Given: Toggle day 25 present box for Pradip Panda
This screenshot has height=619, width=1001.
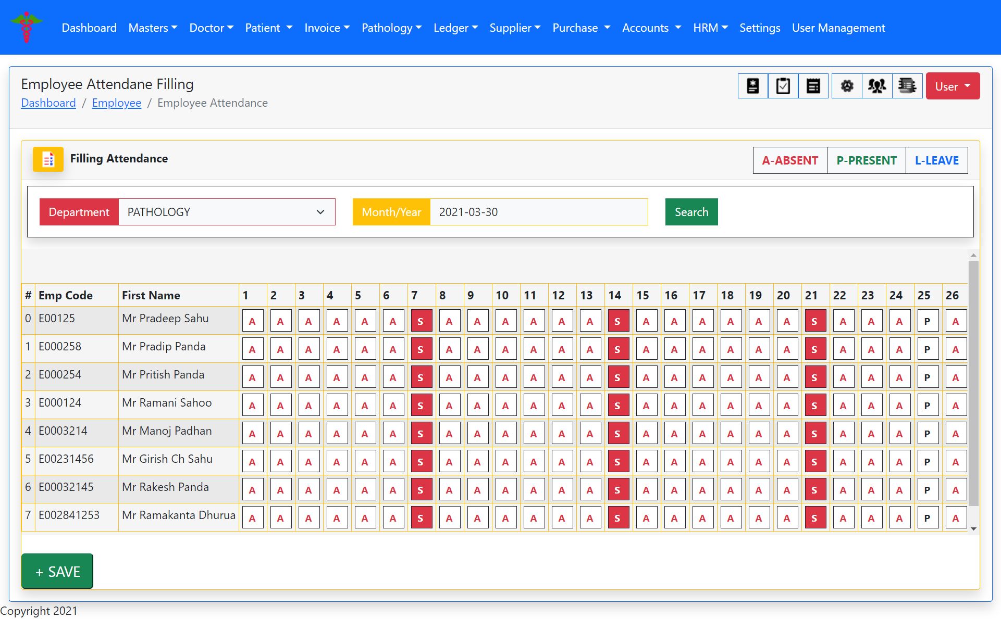Looking at the screenshot, I should tap(927, 349).
